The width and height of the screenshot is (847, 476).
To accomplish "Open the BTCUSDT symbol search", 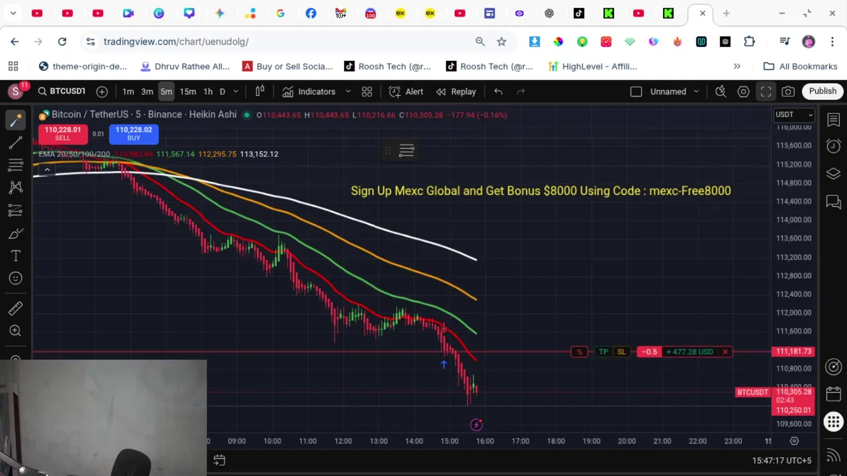I will (62, 91).
